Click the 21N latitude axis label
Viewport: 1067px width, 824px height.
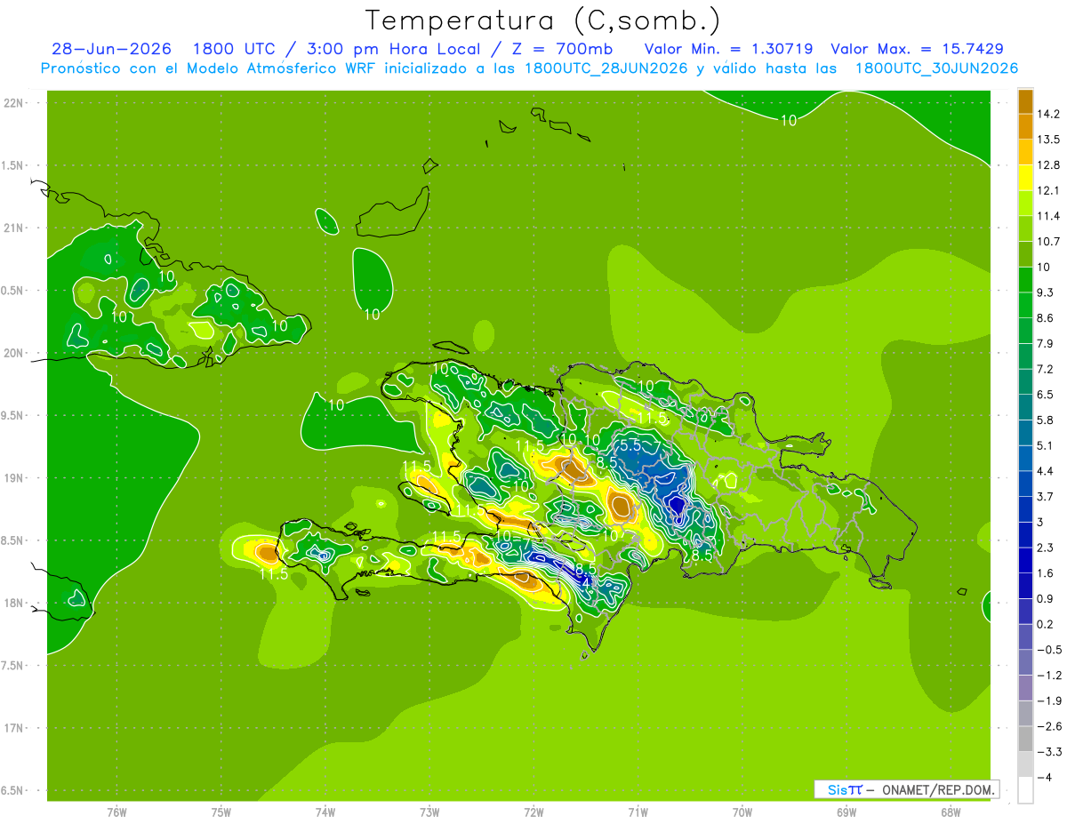tap(13, 228)
